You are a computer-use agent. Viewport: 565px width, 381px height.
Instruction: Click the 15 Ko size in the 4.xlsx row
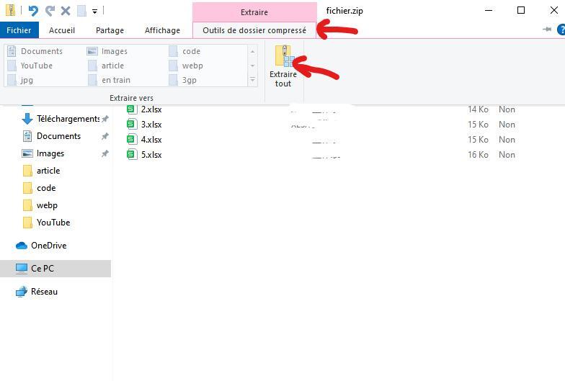[478, 140]
